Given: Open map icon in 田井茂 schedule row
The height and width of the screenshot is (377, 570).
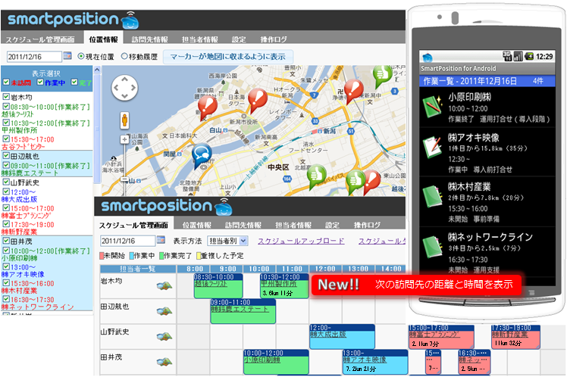Looking at the screenshot, I should 164,362.
